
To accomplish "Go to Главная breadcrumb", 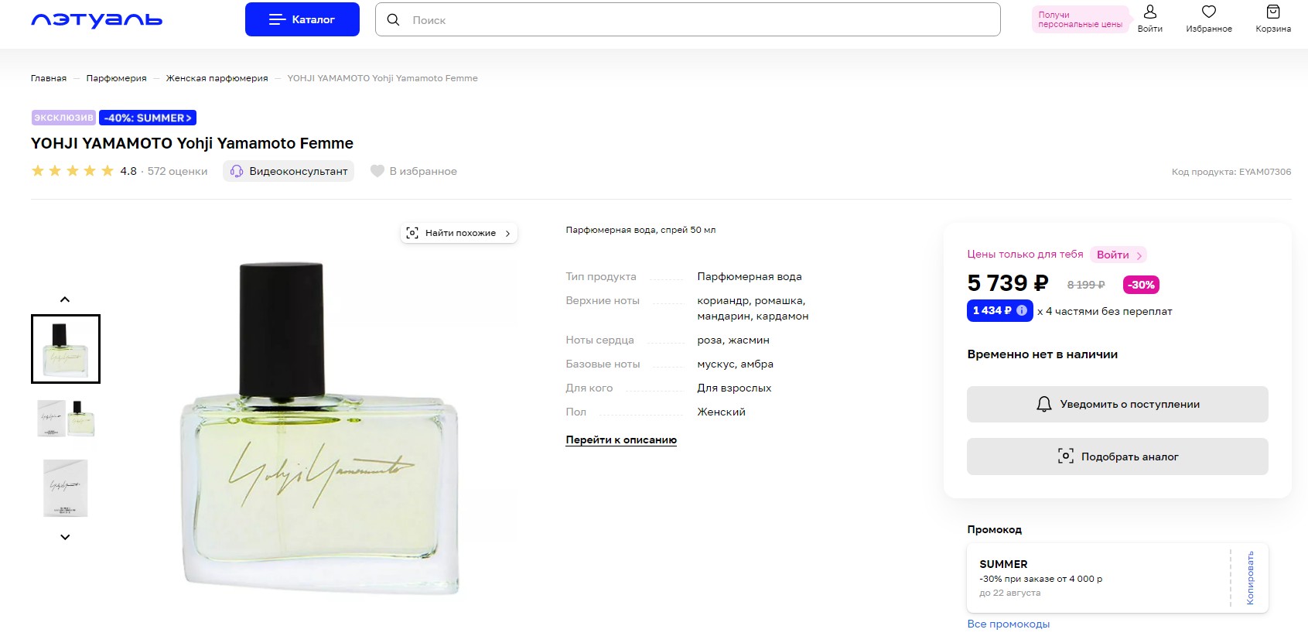I will (49, 78).
